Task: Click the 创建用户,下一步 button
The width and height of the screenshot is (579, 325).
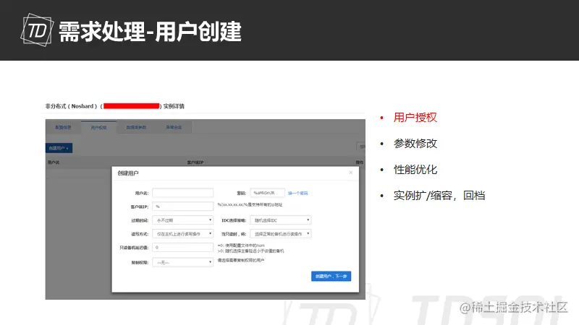Action: tap(331, 276)
